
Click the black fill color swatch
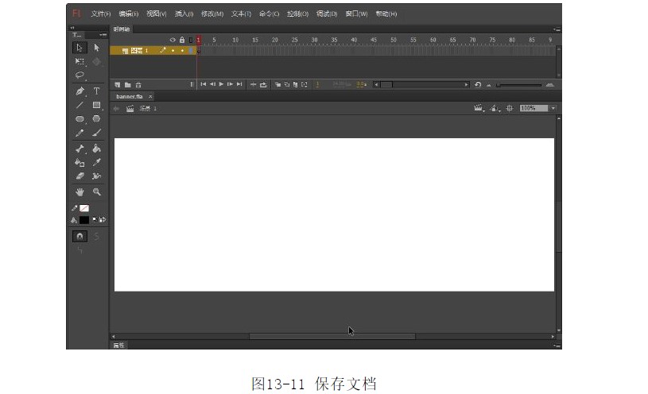[x=83, y=219]
